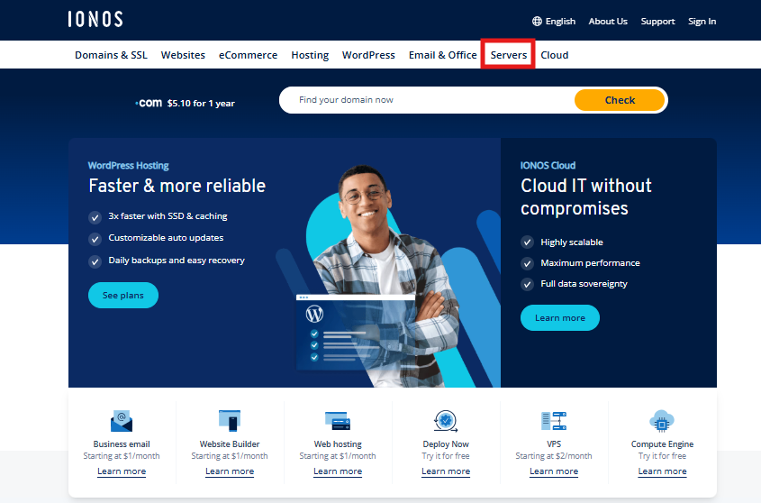Click Learn more under Business email

pos(122,471)
